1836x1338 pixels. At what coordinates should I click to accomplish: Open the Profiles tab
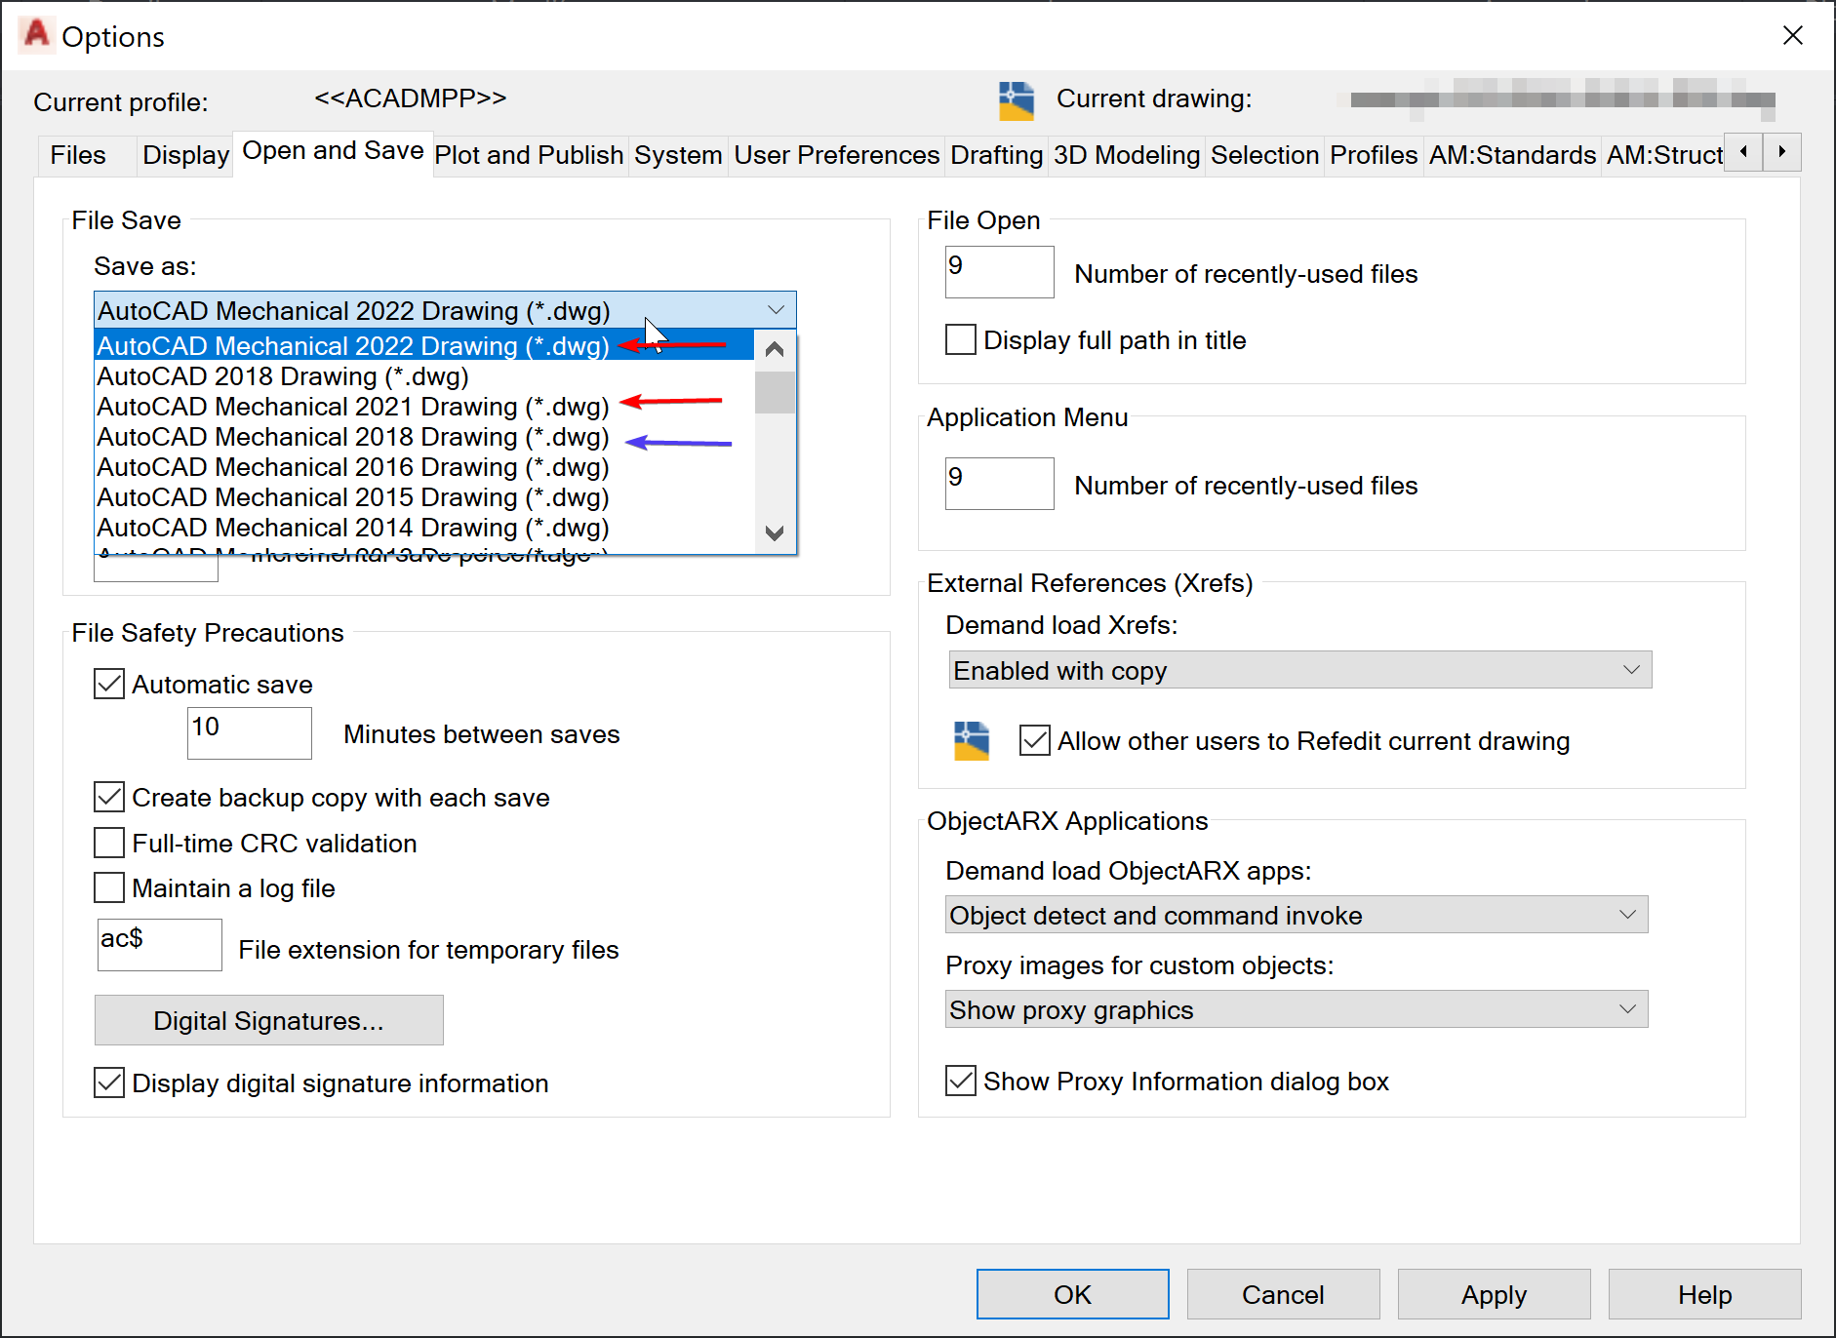[x=1374, y=155]
